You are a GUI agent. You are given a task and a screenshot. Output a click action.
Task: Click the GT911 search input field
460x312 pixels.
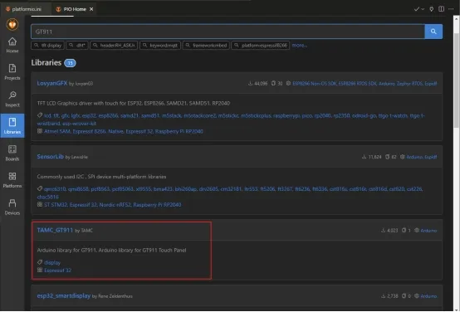pos(228,32)
